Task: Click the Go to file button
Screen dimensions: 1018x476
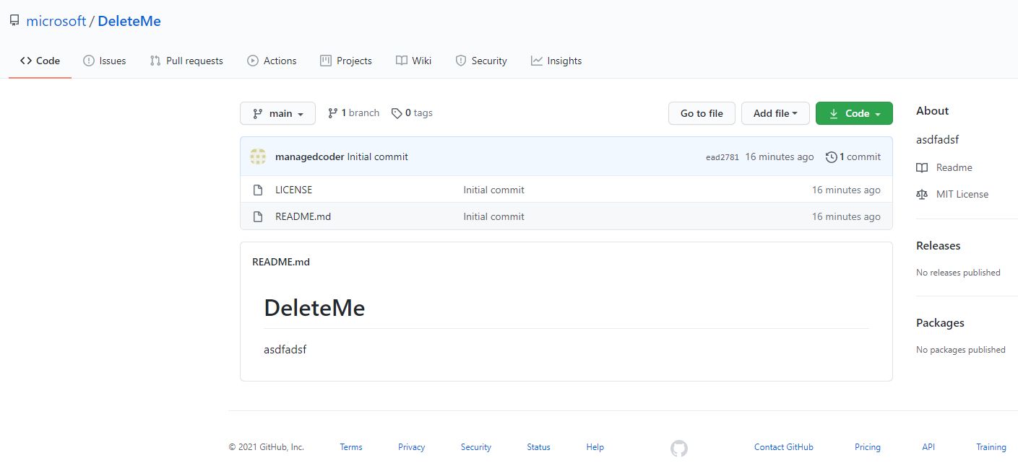Action: click(x=702, y=113)
